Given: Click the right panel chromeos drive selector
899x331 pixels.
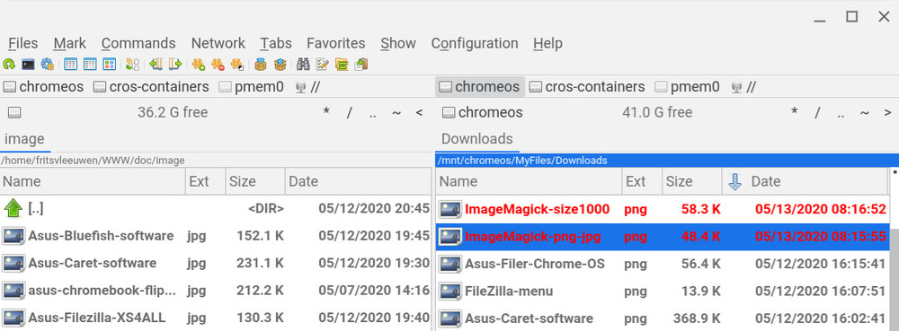Looking at the screenshot, I should (482, 112).
